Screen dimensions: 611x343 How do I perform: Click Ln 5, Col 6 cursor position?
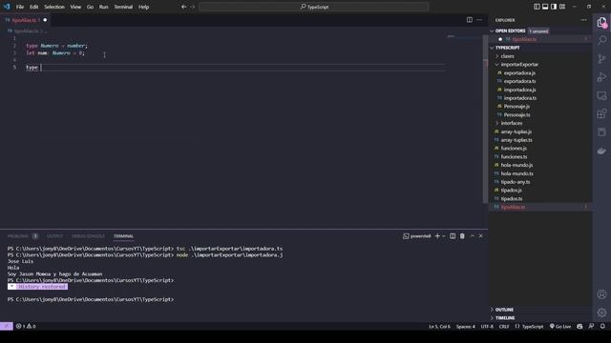(439, 326)
